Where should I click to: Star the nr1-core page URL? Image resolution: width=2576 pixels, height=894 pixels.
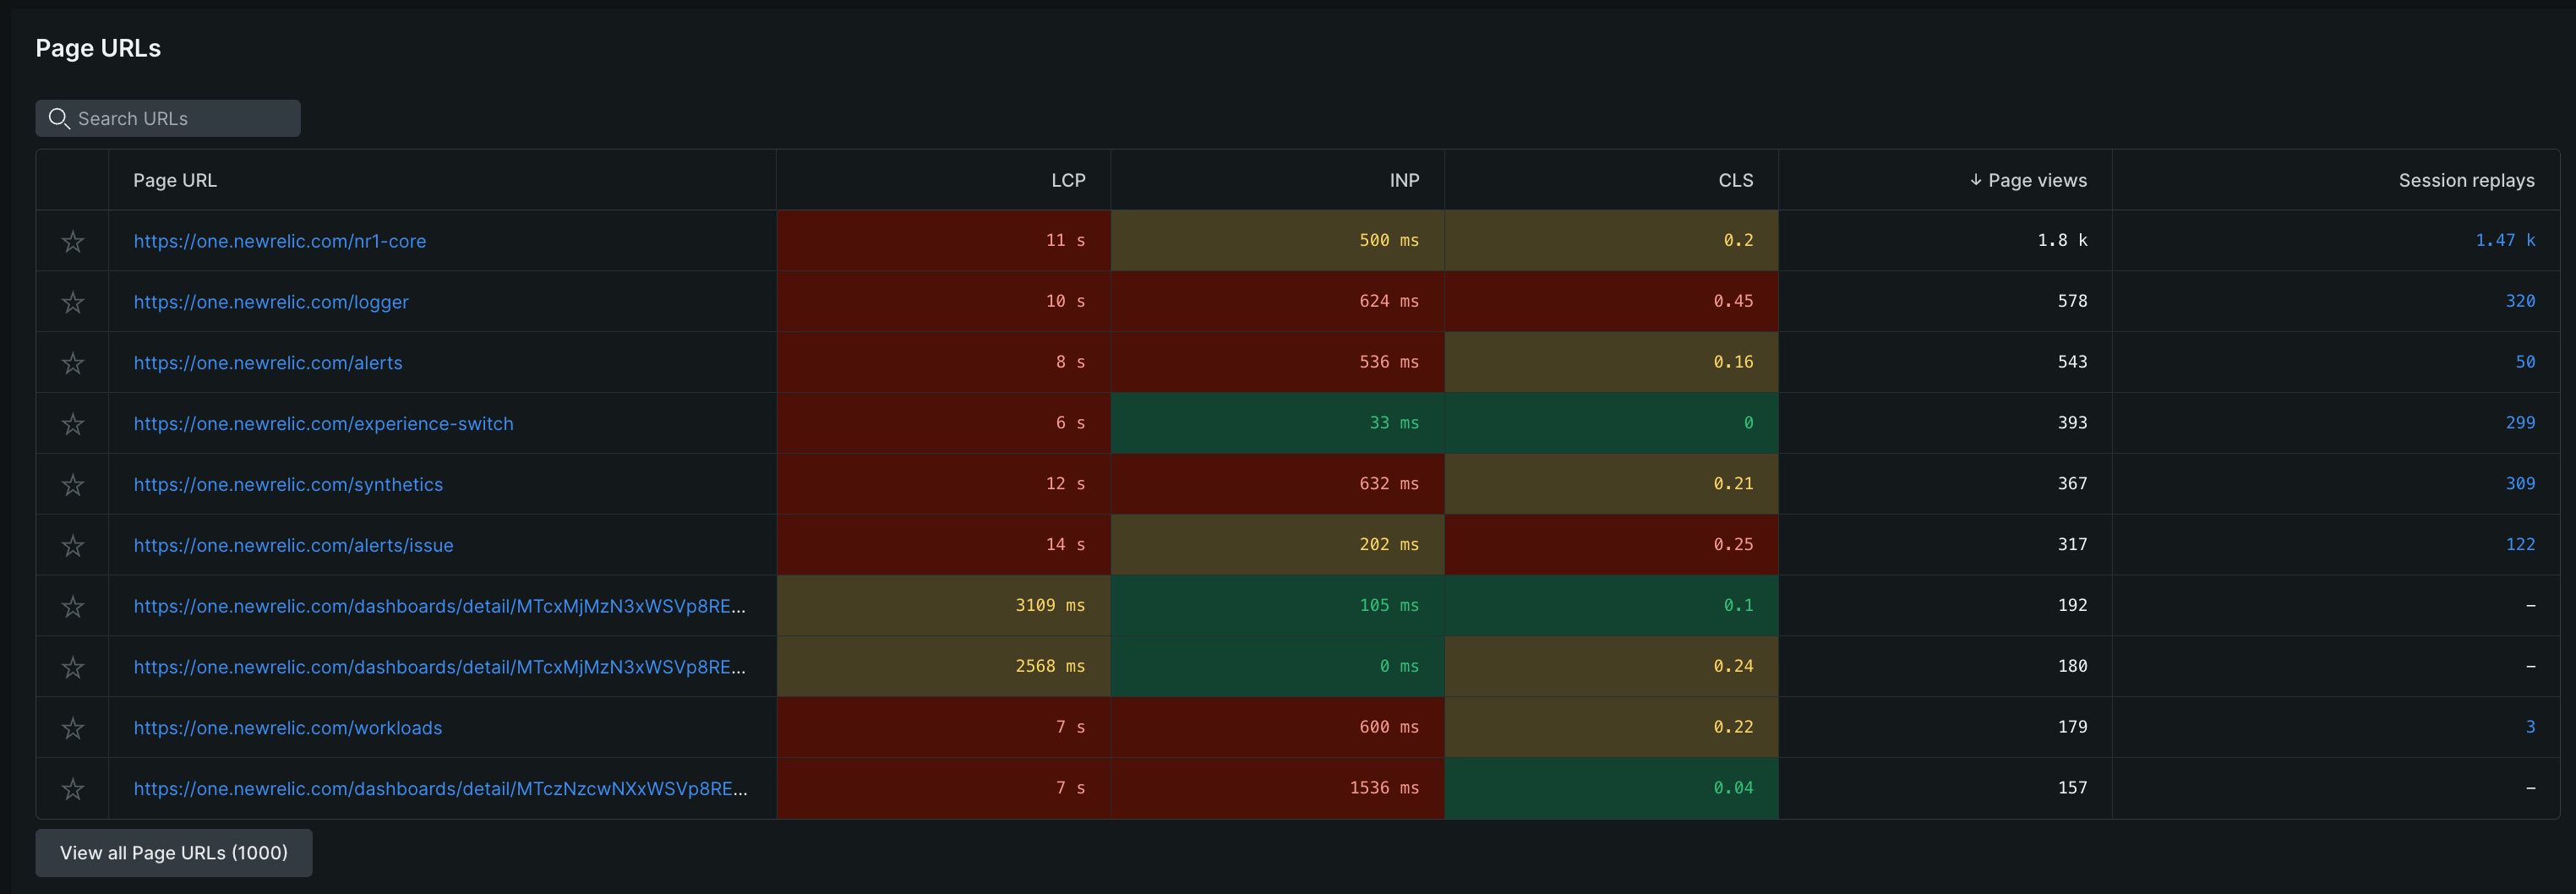click(x=72, y=241)
